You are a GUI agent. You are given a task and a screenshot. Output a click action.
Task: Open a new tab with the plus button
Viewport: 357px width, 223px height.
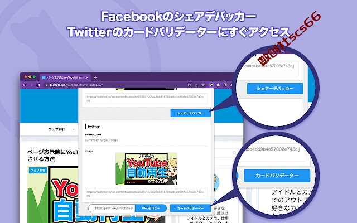coord(95,77)
